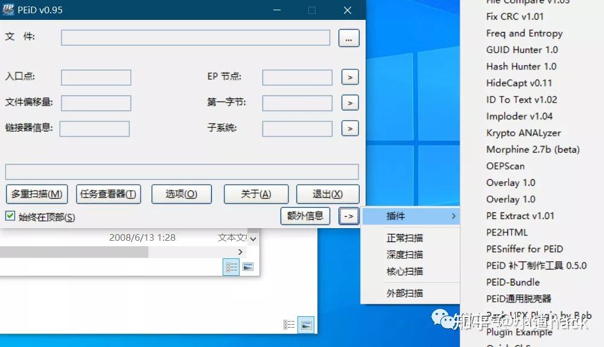604x347 pixels.
Task: Run HideCapt v0.11 plugin
Action: [x=519, y=83]
